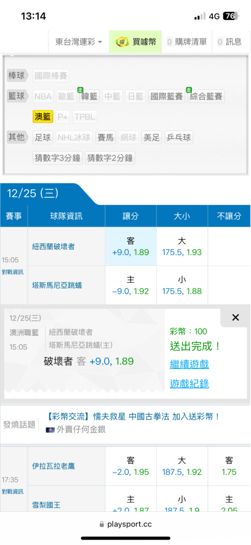Open the 賽馬 horse racing category
The height and width of the screenshot is (545, 251).
[106, 138]
